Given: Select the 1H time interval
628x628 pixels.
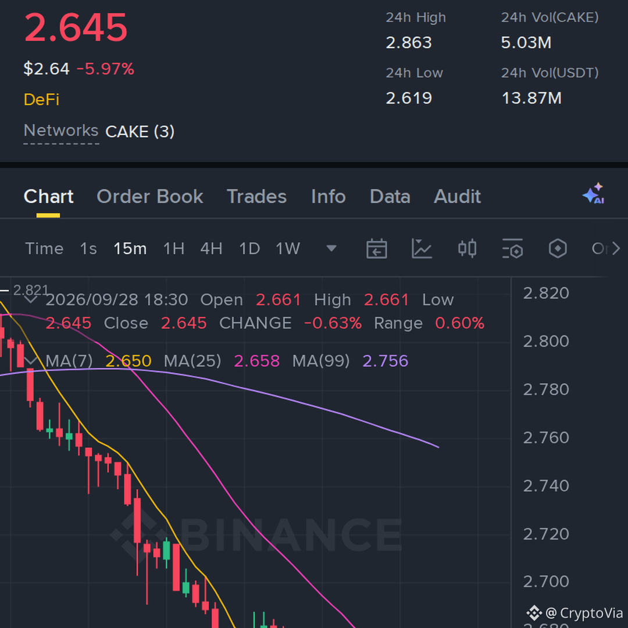Looking at the screenshot, I should tap(174, 249).
